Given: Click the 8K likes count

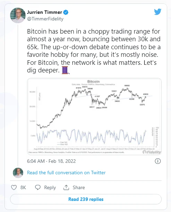Looking at the screenshot, I should point(23,187).
